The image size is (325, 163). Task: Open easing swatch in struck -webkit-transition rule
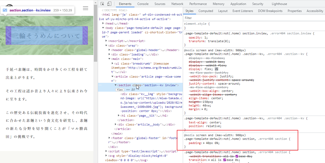click(237, 156)
